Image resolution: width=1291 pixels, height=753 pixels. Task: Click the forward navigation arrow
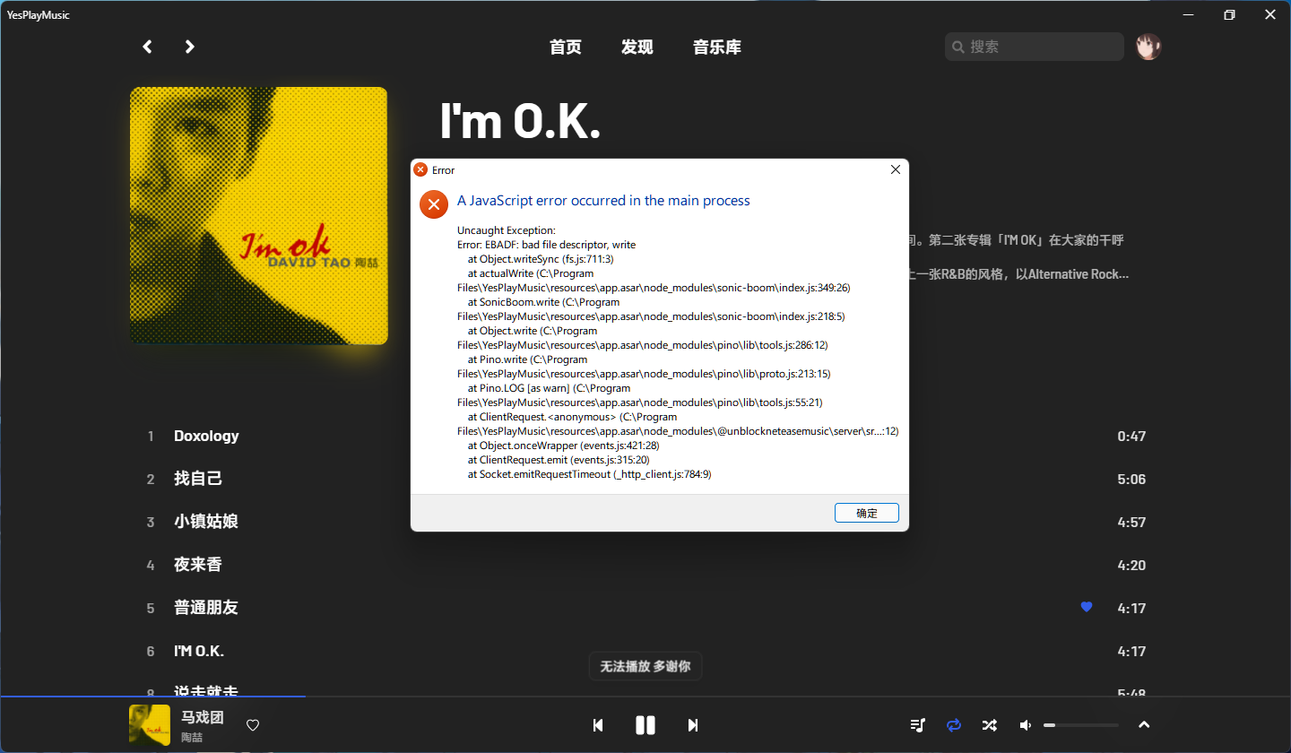[x=189, y=46]
